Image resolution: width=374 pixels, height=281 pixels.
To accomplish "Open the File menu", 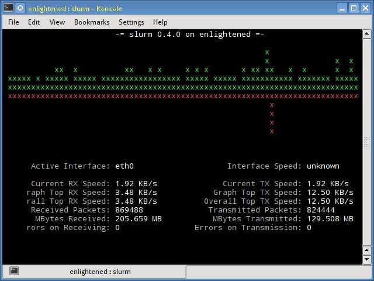I will pos(13,22).
